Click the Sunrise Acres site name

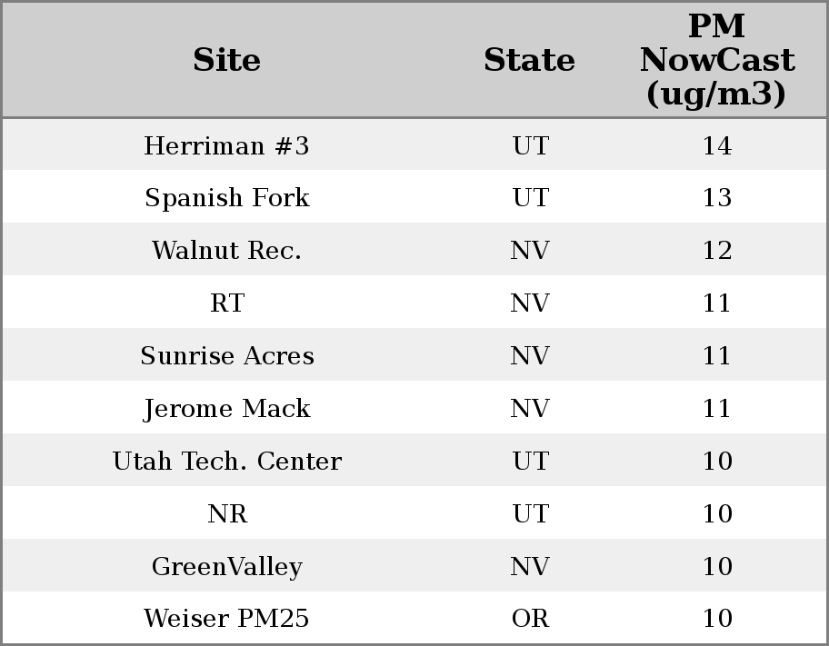tap(227, 356)
